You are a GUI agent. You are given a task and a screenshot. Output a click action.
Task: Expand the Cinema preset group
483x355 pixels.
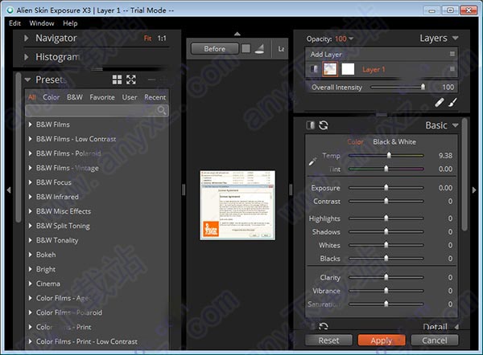pos(31,284)
